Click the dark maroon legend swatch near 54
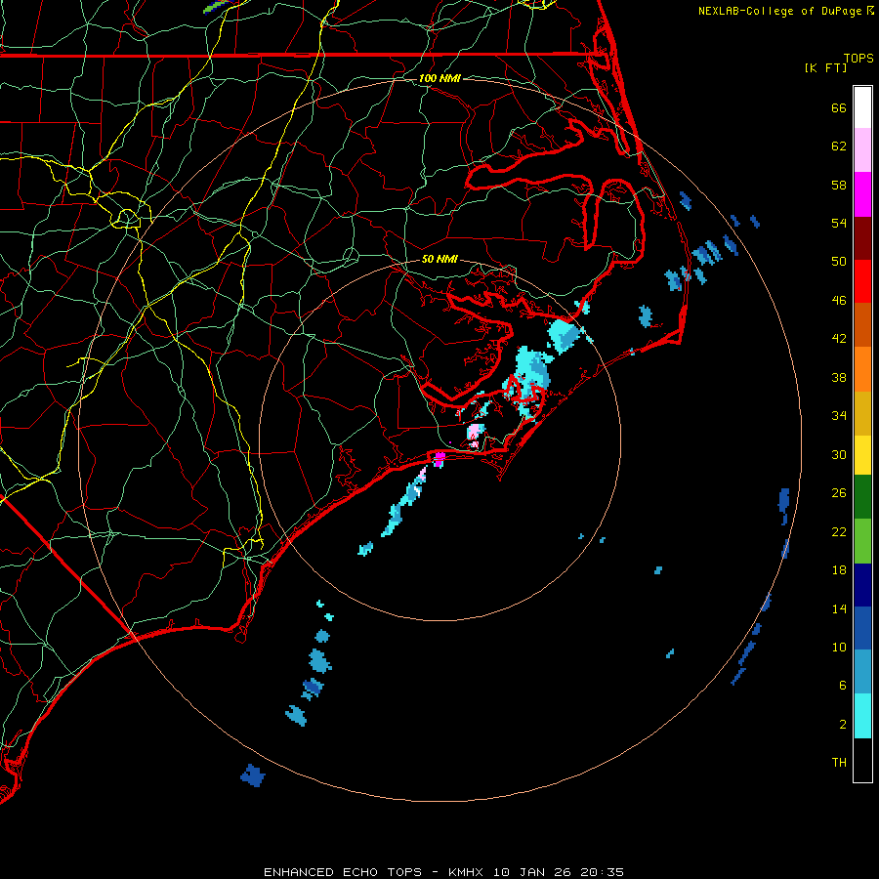The image size is (879, 879). point(862,238)
